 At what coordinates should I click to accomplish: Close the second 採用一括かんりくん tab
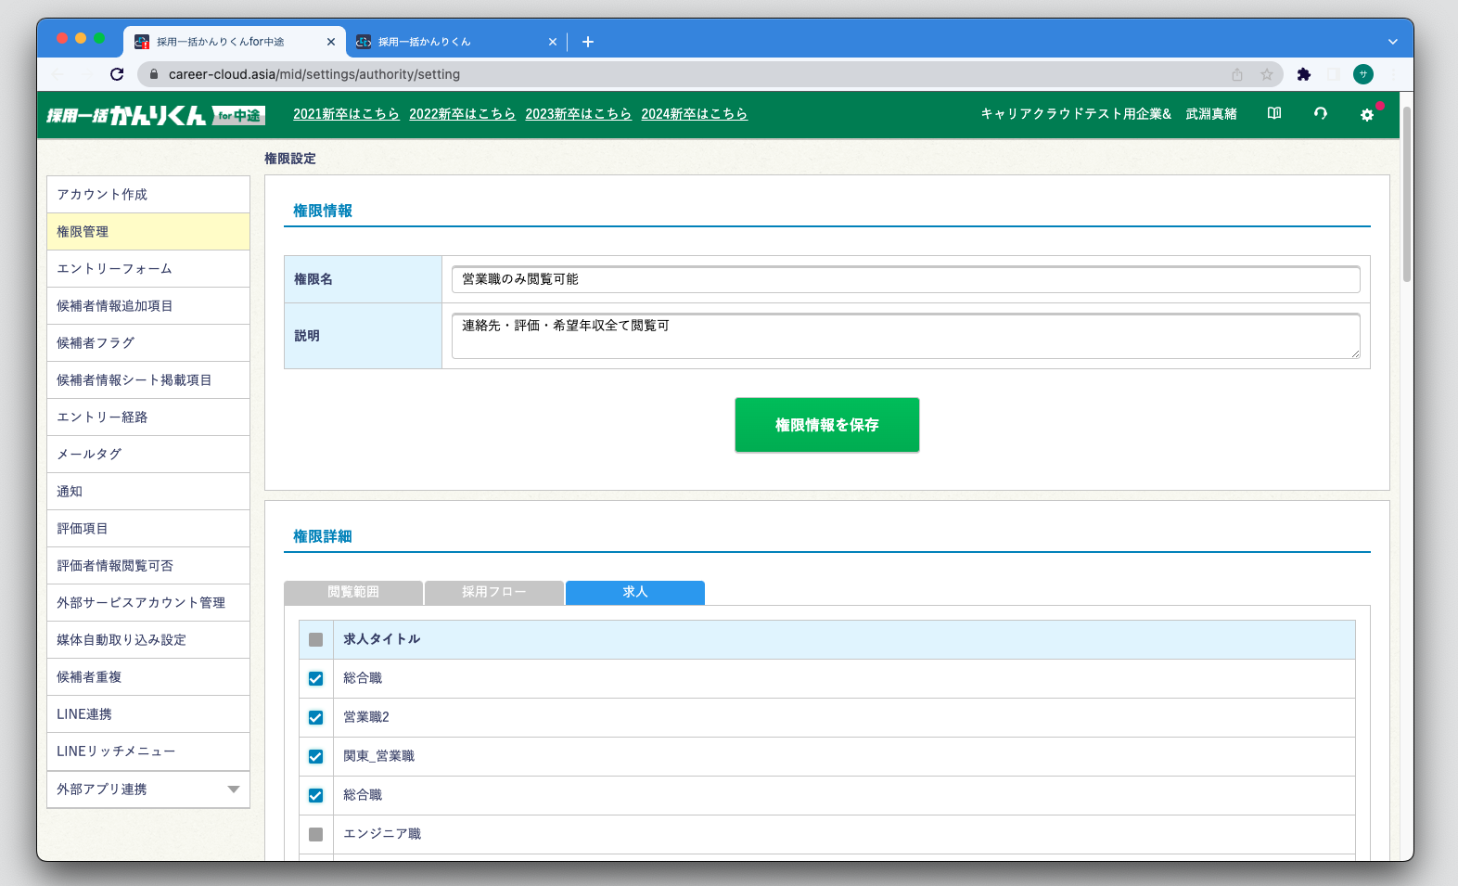[553, 42]
